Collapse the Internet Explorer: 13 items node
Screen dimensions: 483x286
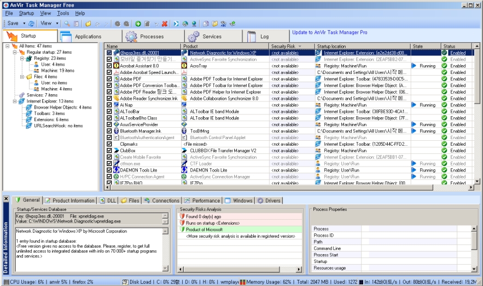[15, 101]
